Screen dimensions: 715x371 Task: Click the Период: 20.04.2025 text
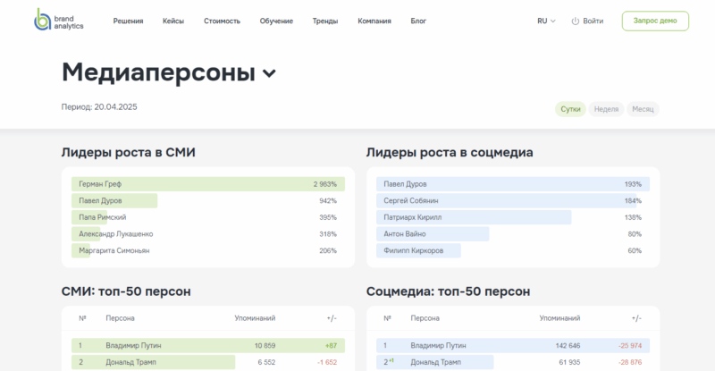coord(99,106)
